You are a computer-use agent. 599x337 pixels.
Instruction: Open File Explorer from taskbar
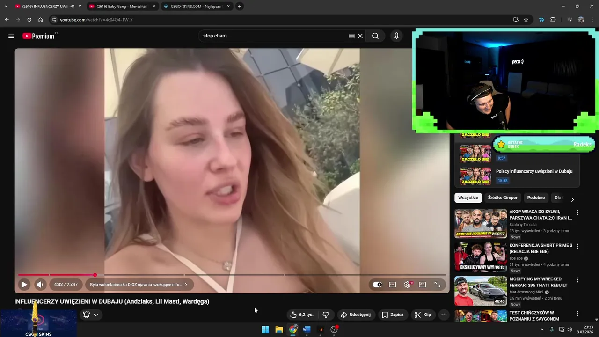[279, 330]
